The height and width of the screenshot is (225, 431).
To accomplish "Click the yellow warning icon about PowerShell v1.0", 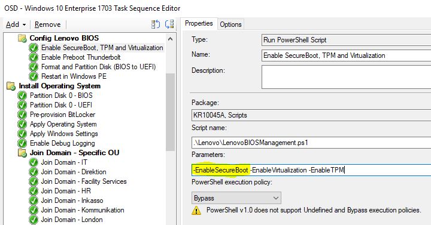I will click(x=196, y=211).
